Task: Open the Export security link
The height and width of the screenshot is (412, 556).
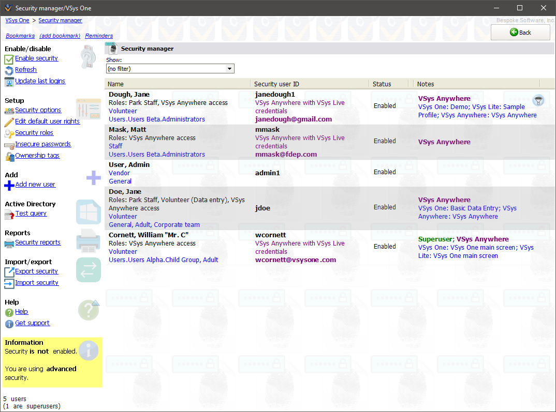Action: coord(36,271)
